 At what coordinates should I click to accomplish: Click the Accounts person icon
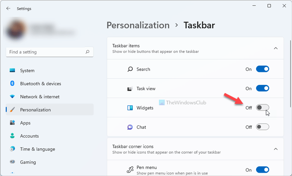(x=12, y=136)
